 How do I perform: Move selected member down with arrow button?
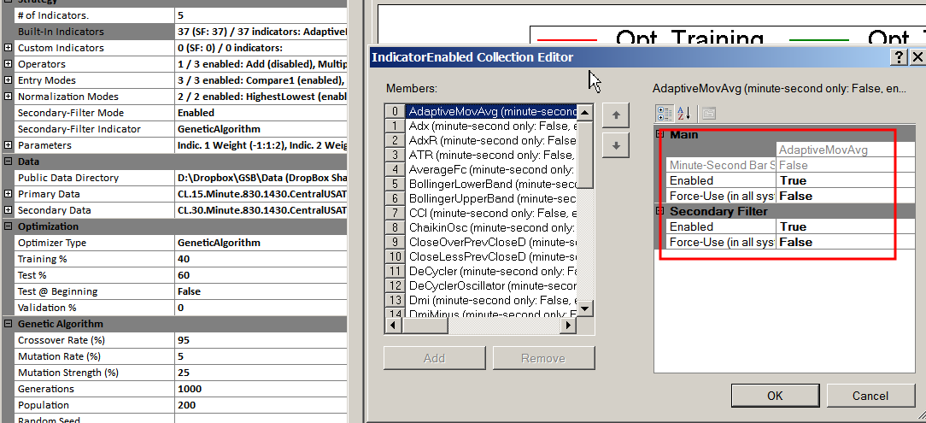616,145
